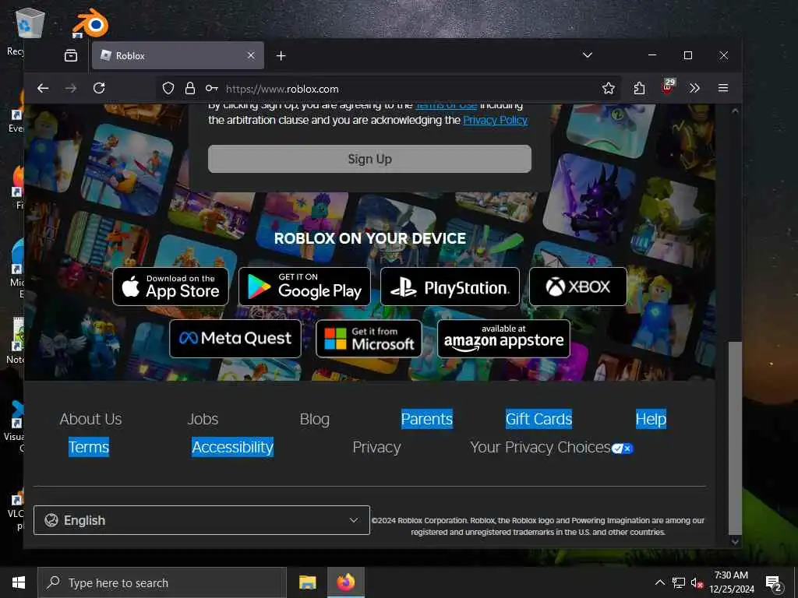The height and width of the screenshot is (598, 798).
Task: Click the taskbar search box
Action: (162, 582)
